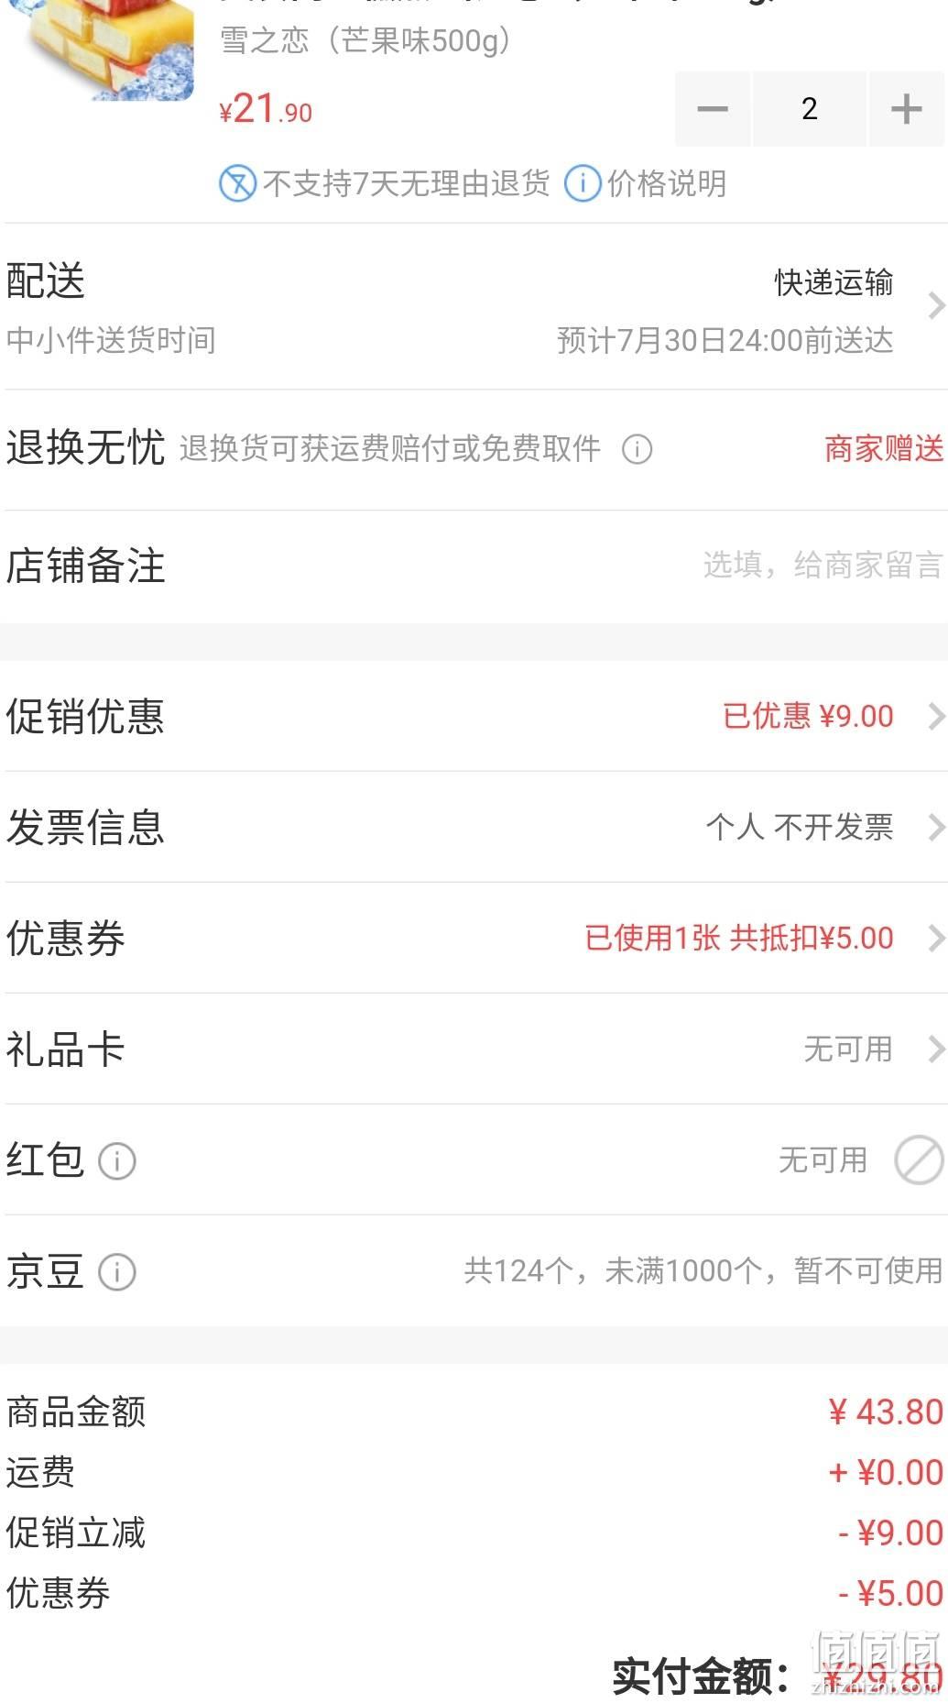
Task: Tap the 快递运输 delivery method text
Action: point(834,283)
